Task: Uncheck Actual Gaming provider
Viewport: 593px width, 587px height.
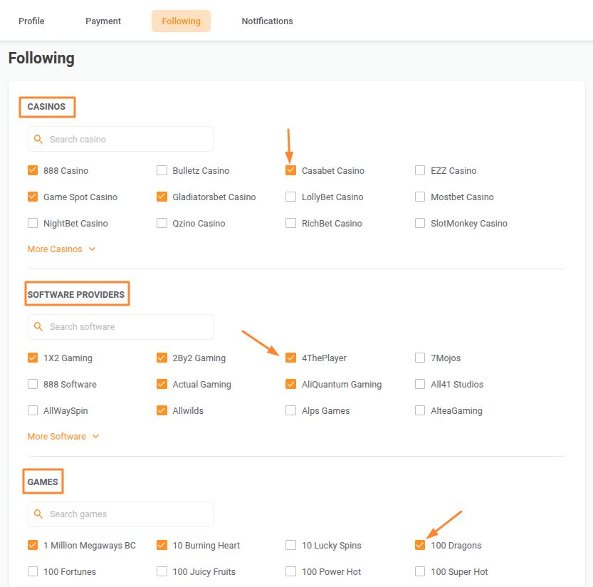Action: [162, 384]
